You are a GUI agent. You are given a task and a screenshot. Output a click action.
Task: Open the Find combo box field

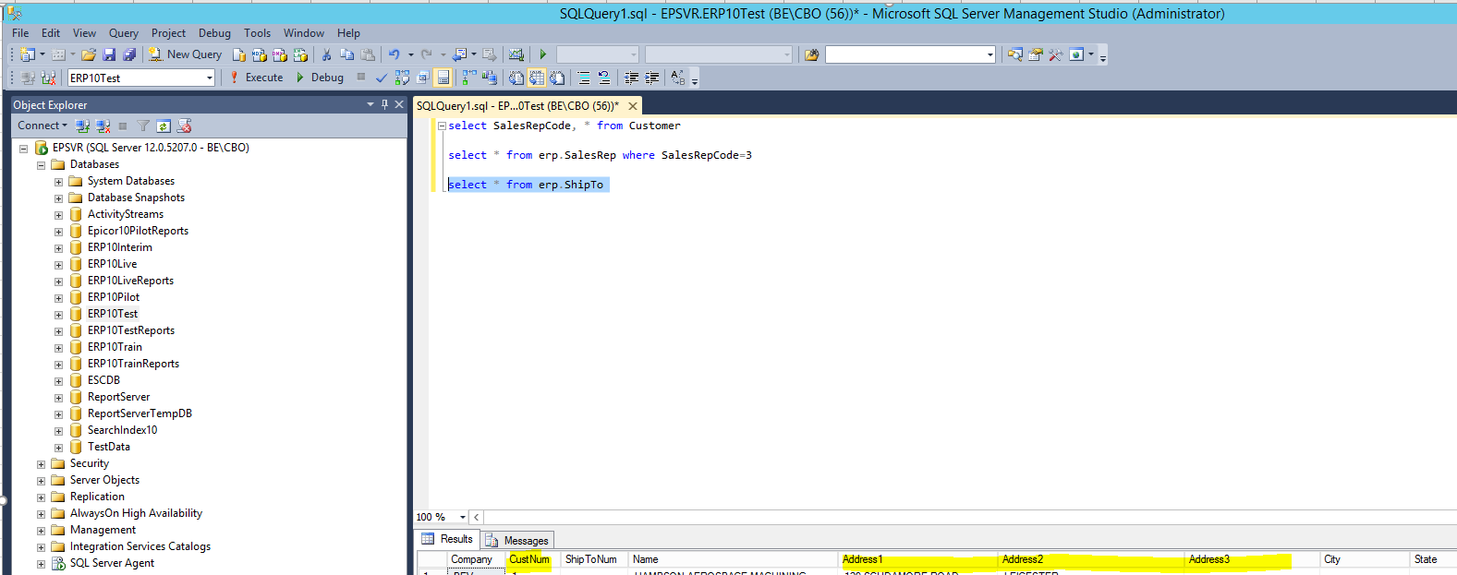[x=910, y=54]
